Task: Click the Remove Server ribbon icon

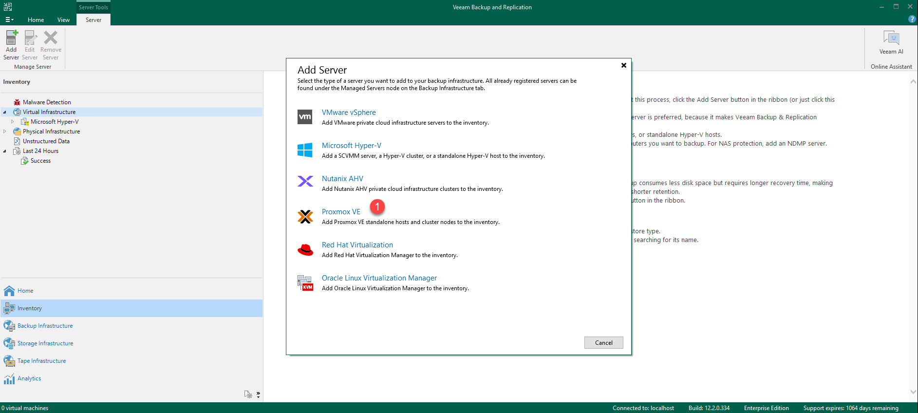Action: point(51,38)
